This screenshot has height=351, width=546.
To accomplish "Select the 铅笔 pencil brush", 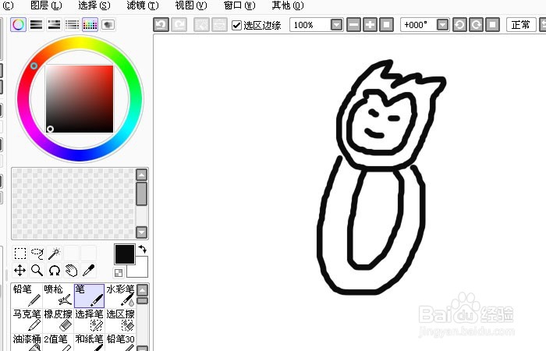I will 27,296.
